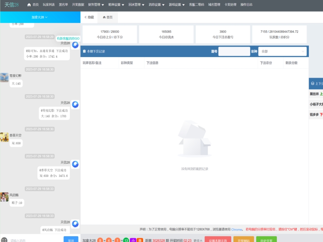Click the 天信28 bot avatar beside the @香草天空 reply
323x242 pixels.
75,164
